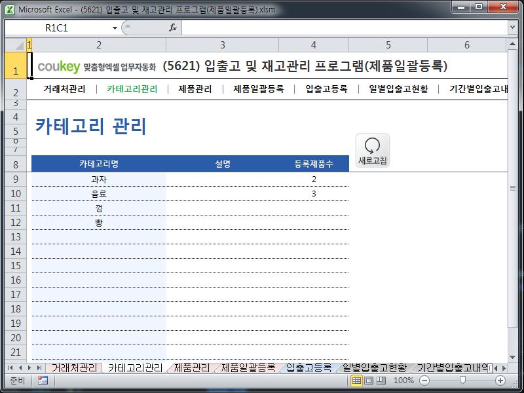Switch to the 일별입출고현황 sheet tab
Viewport: 524px width, 393px height.
[x=374, y=367]
